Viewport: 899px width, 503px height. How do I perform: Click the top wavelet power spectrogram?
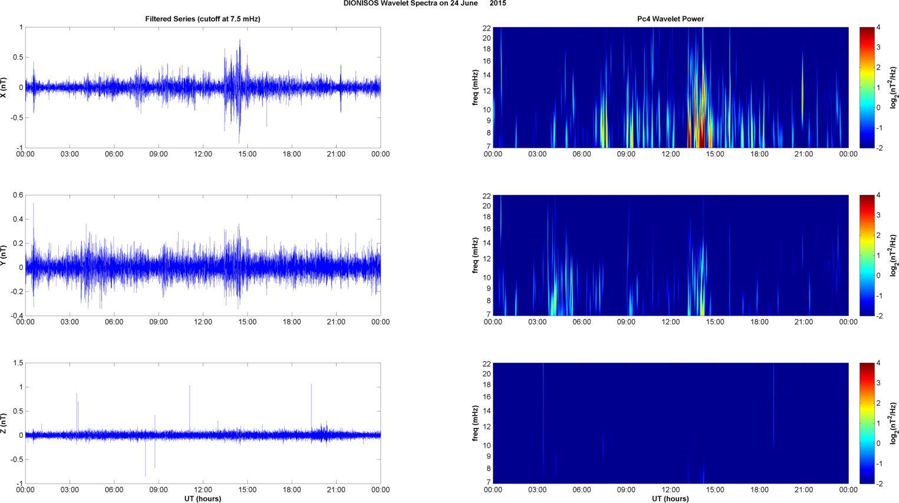[x=670, y=87]
